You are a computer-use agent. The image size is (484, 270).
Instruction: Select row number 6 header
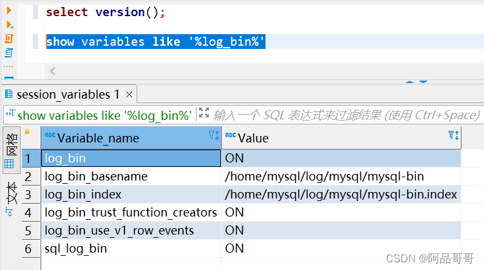tap(31, 249)
